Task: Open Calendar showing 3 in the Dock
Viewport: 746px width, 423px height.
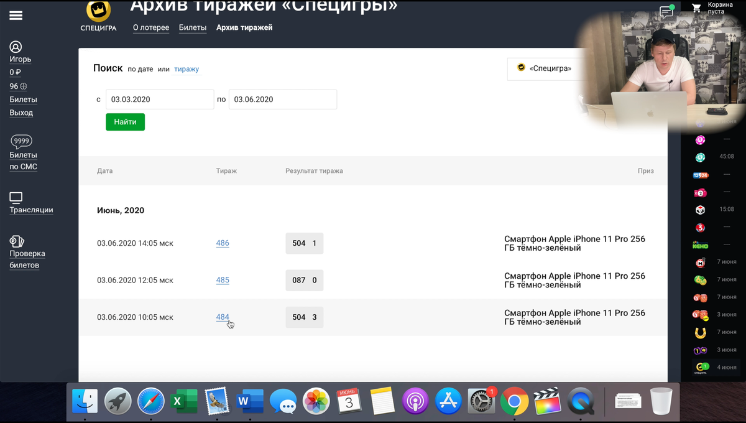Action: [349, 401]
